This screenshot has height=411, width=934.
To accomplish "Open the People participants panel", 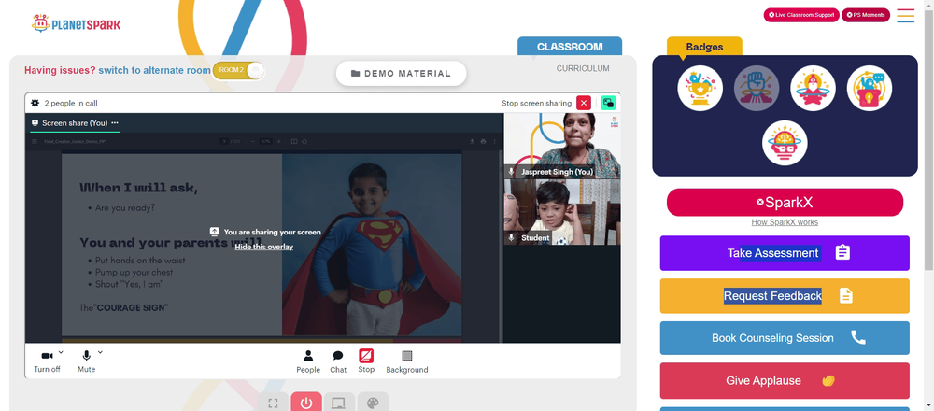I will (x=308, y=361).
